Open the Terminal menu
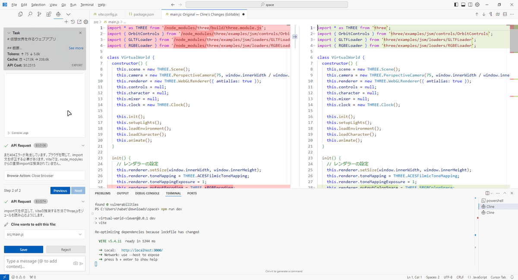Viewport: 518px width, 280px height. pos(87,5)
